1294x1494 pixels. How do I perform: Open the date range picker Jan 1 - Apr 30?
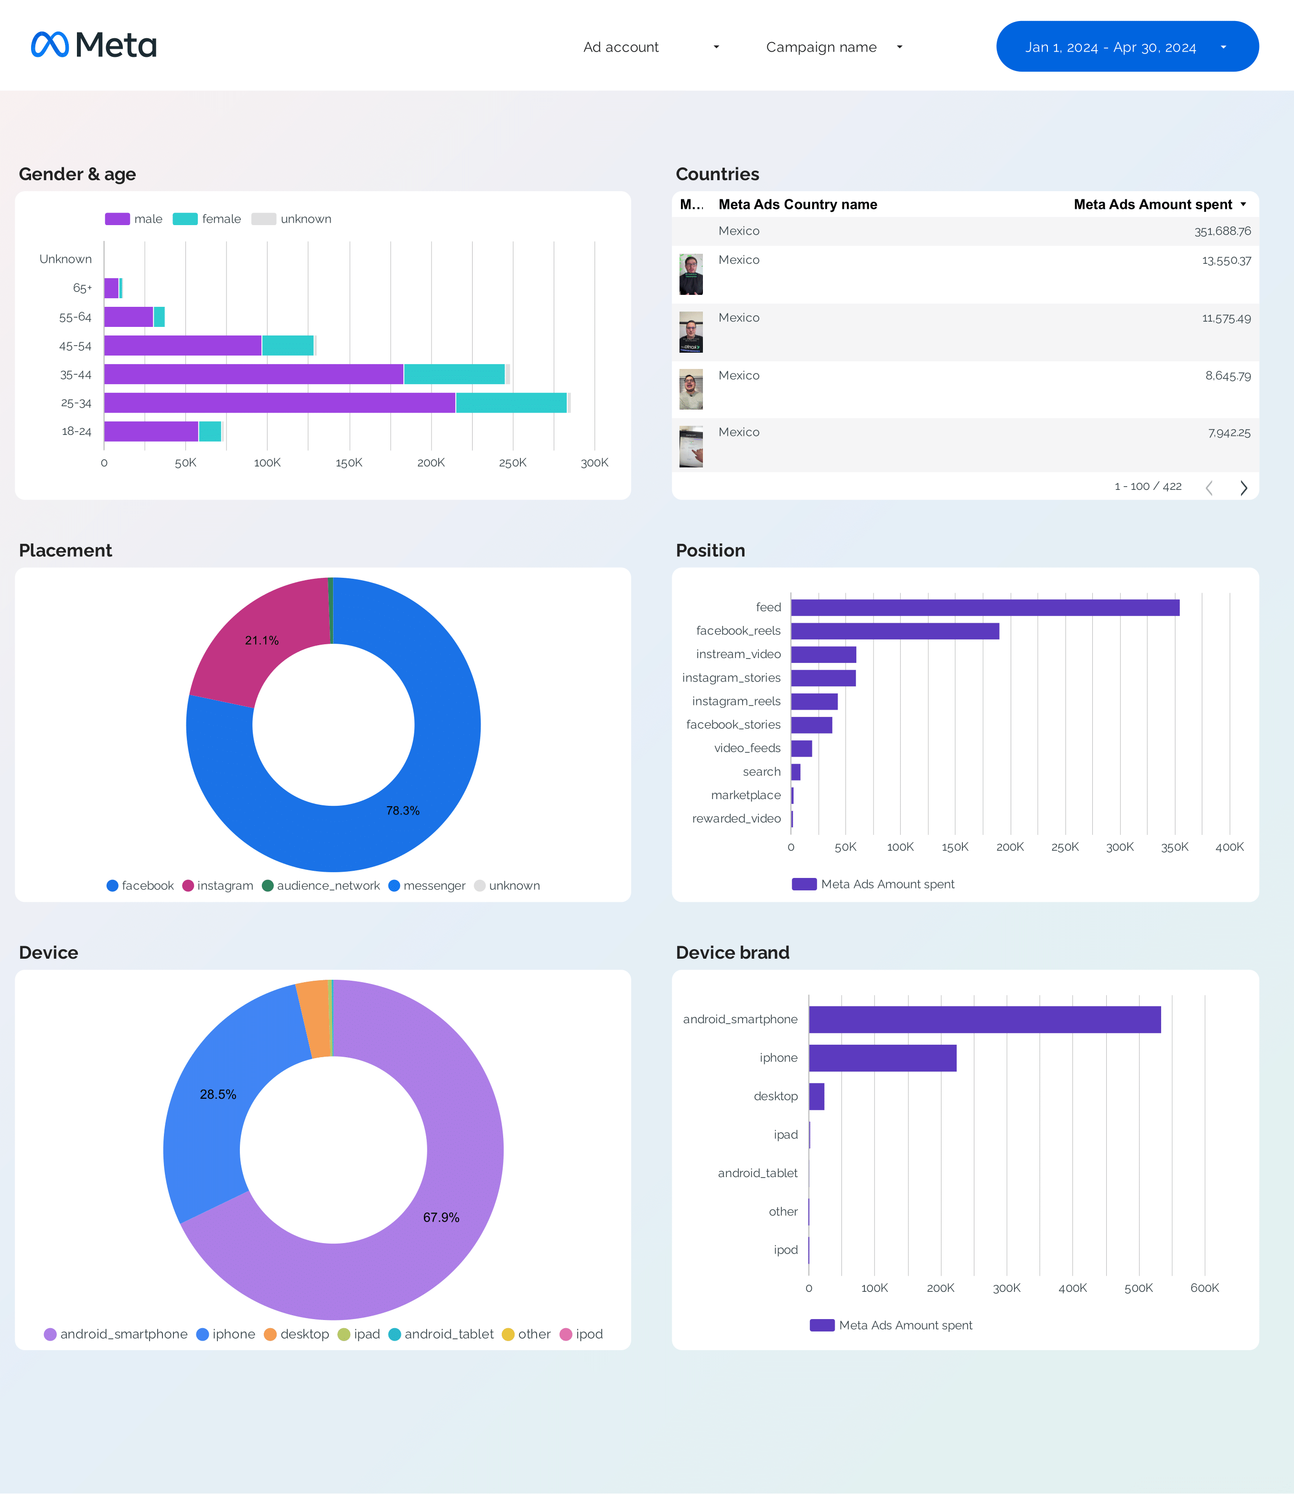pyautogui.click(x=1127, y=46)
